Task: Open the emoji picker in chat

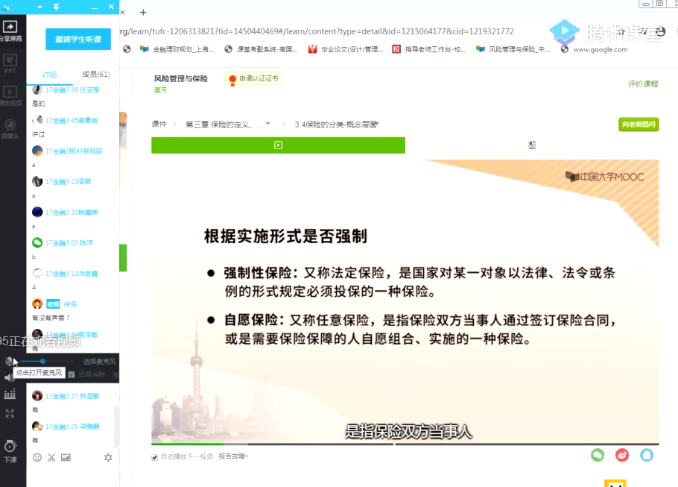Action: (37, 457)
